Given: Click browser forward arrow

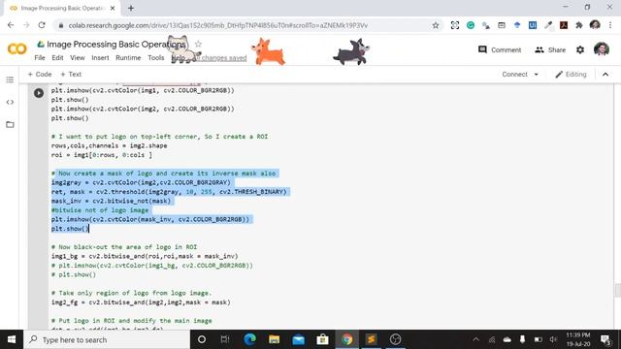Looking at the screenshot, I should click(26, 25).
